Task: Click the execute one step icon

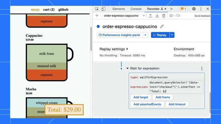Action: (x=171, y=15)
